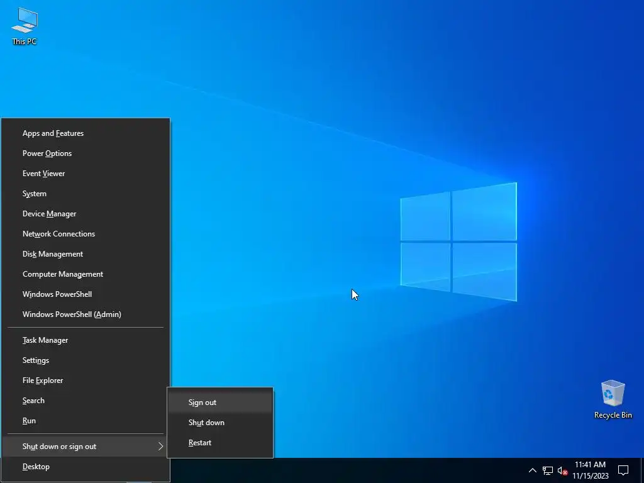This screenshot has width=644, height=483.
Task: Open the This PC desktop icon
Action: 25,26
